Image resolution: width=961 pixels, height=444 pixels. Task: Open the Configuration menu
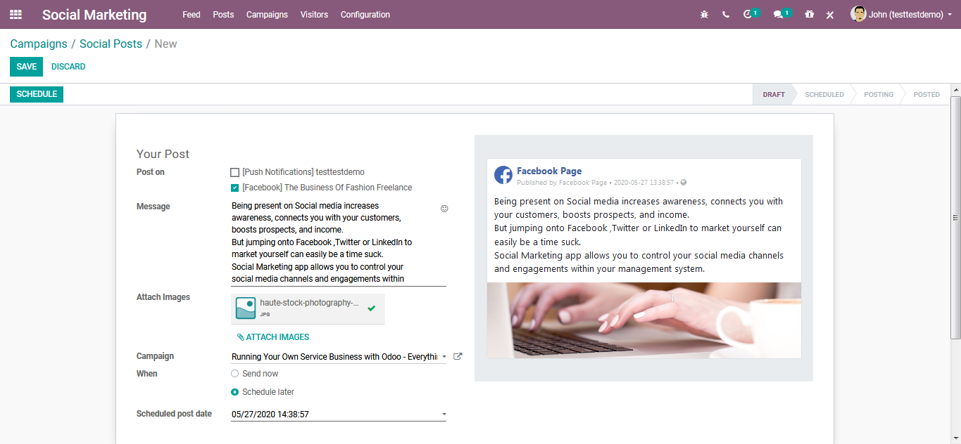click(x=365, y=14)
